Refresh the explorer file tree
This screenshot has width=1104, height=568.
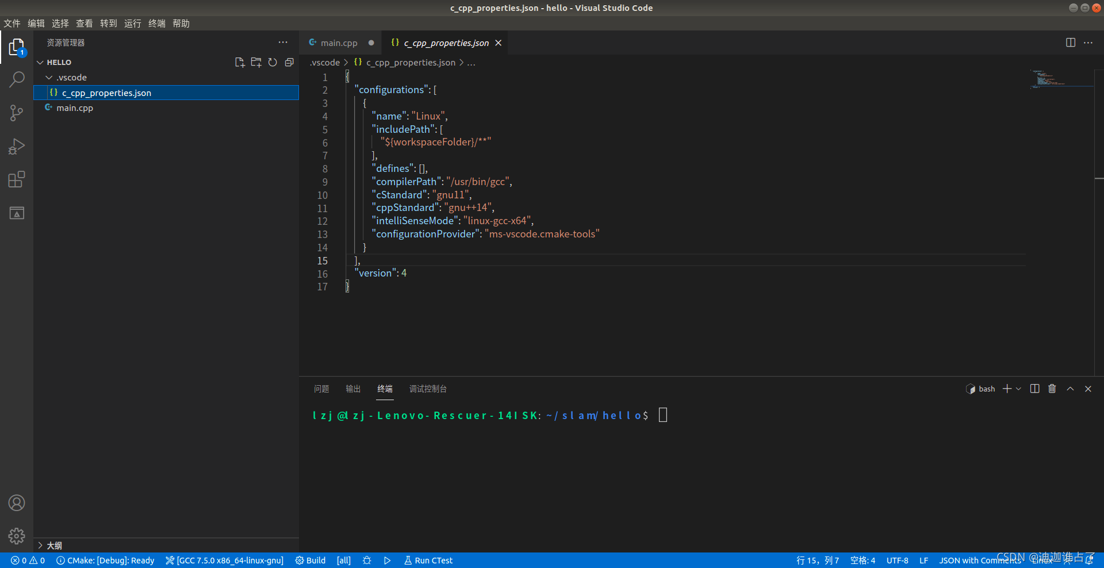273,62
